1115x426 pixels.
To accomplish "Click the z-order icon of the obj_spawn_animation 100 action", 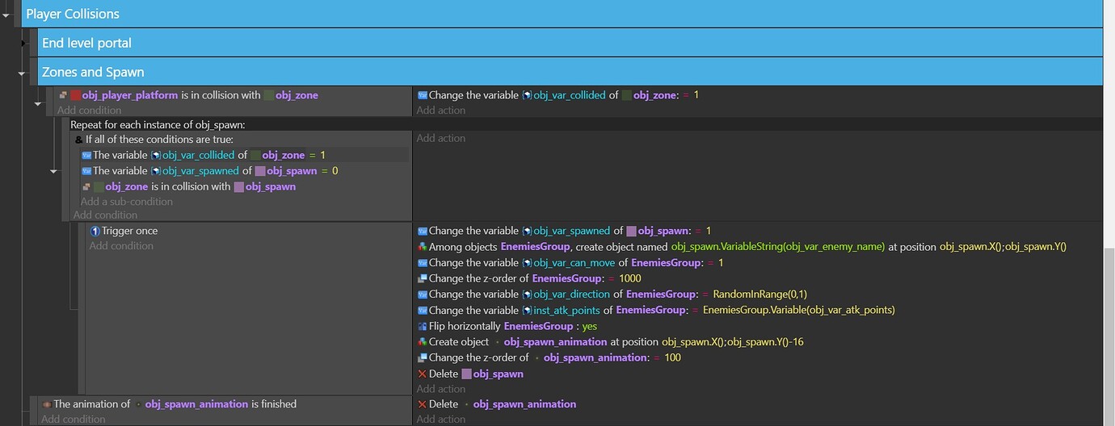I will point(422,357).
